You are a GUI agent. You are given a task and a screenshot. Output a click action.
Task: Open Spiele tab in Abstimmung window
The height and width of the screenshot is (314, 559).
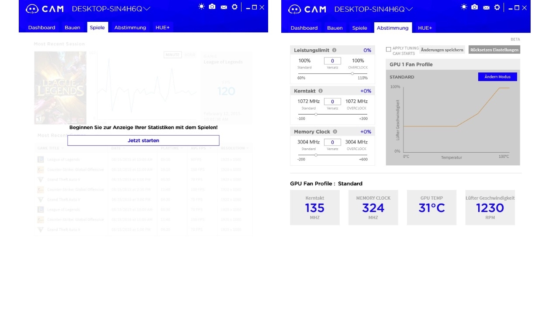360,28
